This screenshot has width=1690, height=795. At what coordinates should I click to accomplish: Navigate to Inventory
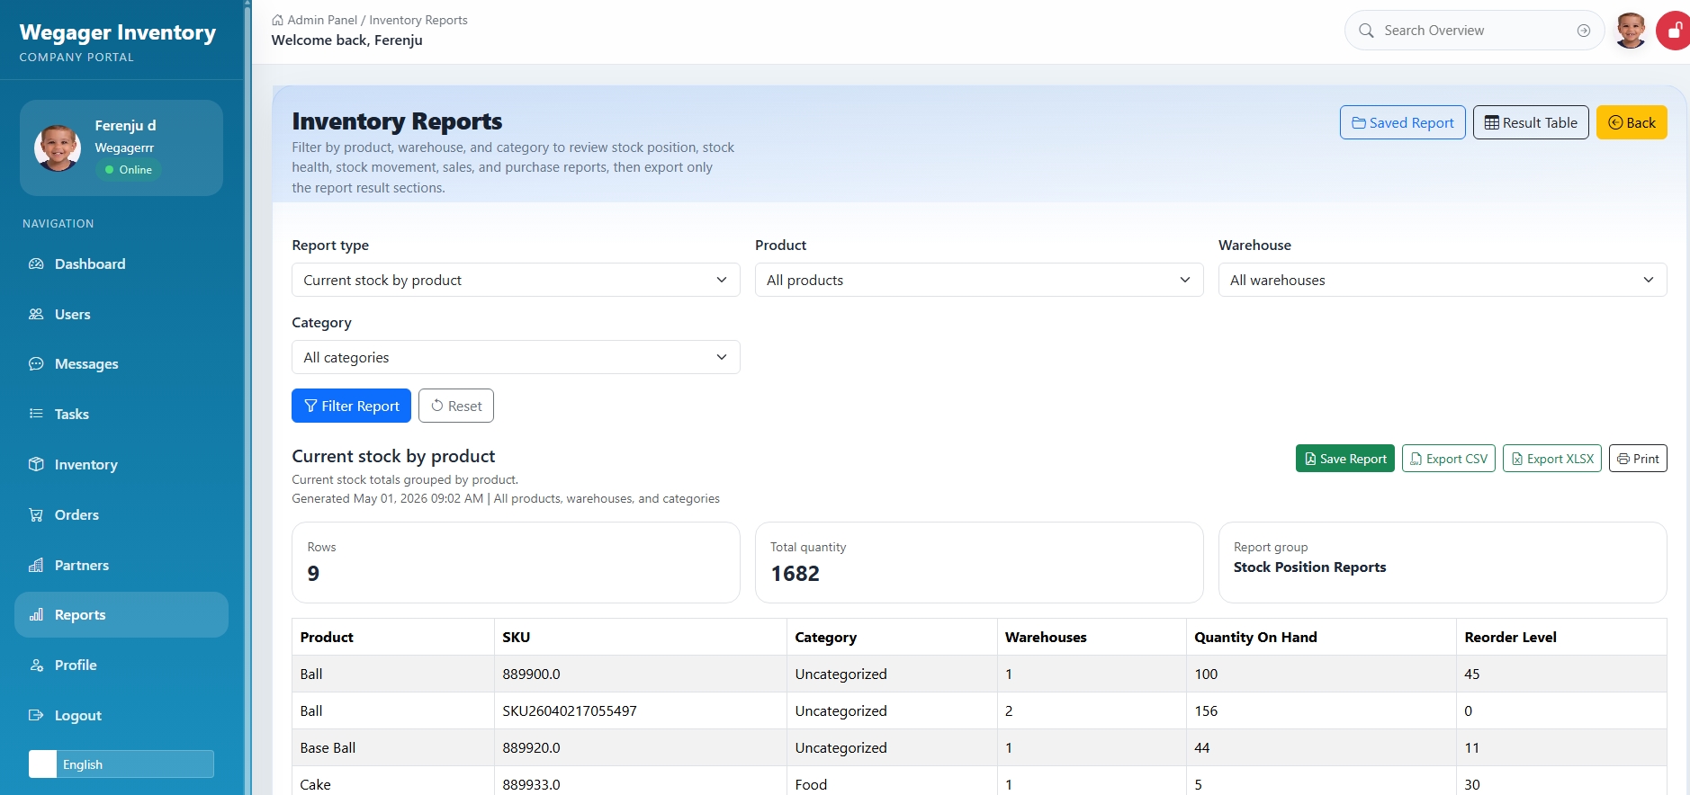pos(121,464)
